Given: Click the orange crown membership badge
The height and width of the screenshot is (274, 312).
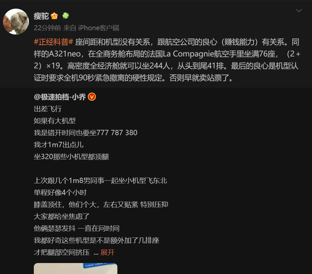Looking at the screenshot, I should click(x=54, y=16).
